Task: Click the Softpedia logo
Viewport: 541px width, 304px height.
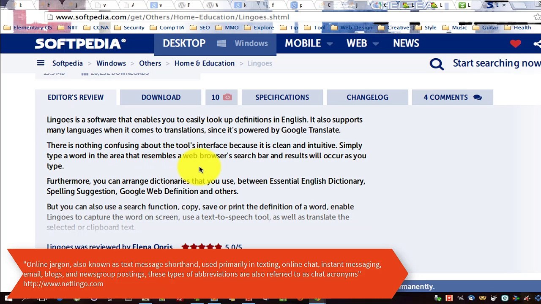Action: coord(80,43)
